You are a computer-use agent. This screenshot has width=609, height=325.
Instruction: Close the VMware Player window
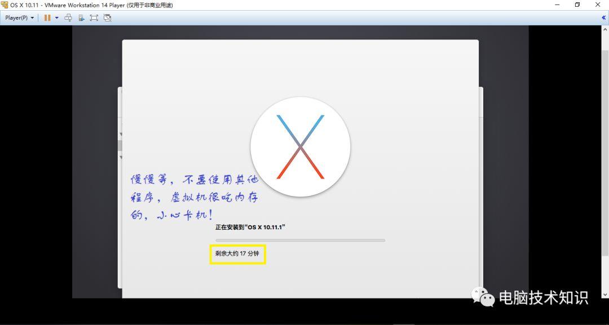(x=598, y=5)
